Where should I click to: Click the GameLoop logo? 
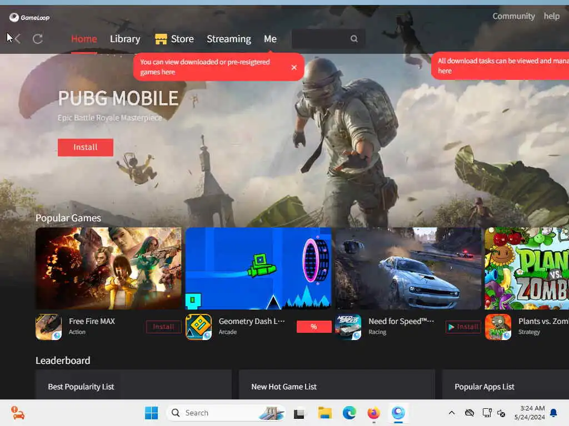pyautogui.click(x=29, y=17)
